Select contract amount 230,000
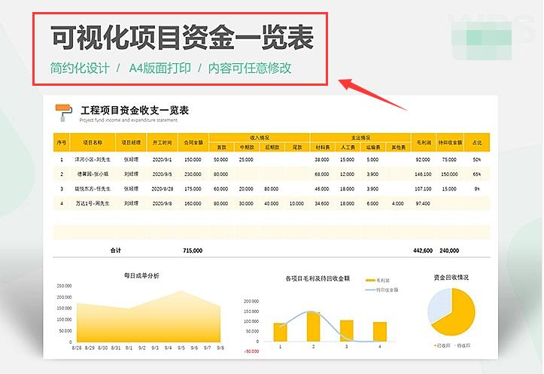Image resolution: width=544 pixels, height=374 pixels. pos(193,174)
